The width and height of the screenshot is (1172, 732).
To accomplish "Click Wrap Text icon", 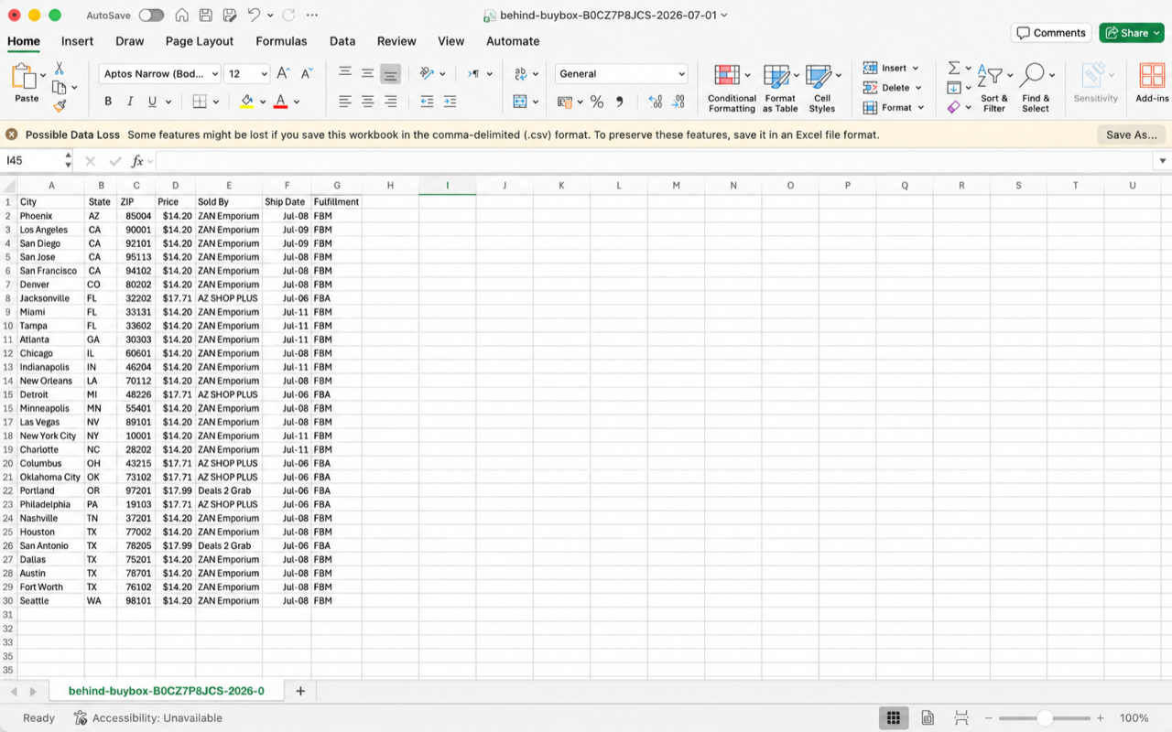I will coord(521,74).
